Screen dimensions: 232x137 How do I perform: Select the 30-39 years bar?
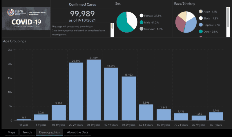(x=94, y=90)
